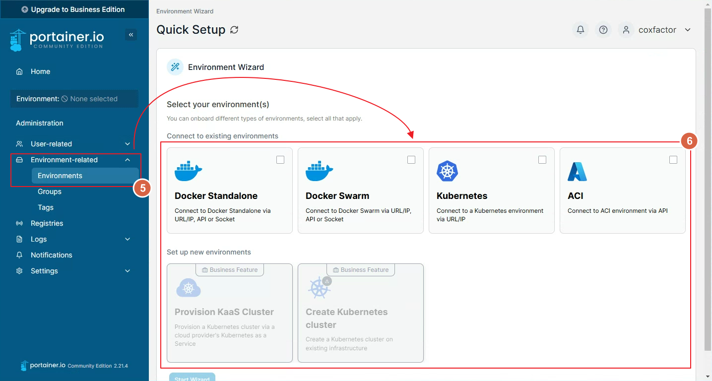Select the Kubernetes card title
The width and height of the screenshot is (712, 381).
[x=462, y=196]
